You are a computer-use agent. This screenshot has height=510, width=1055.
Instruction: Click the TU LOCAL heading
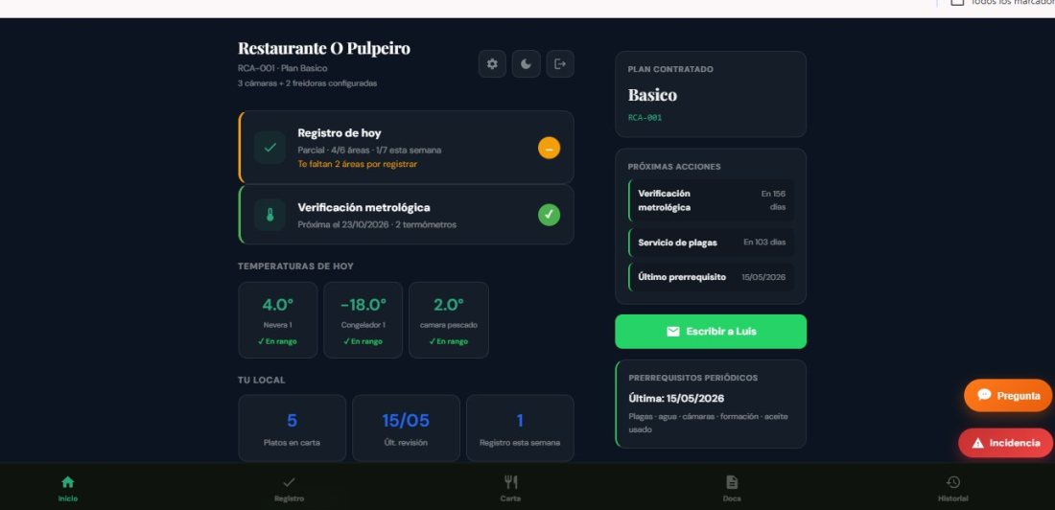[x=262, y=381]
